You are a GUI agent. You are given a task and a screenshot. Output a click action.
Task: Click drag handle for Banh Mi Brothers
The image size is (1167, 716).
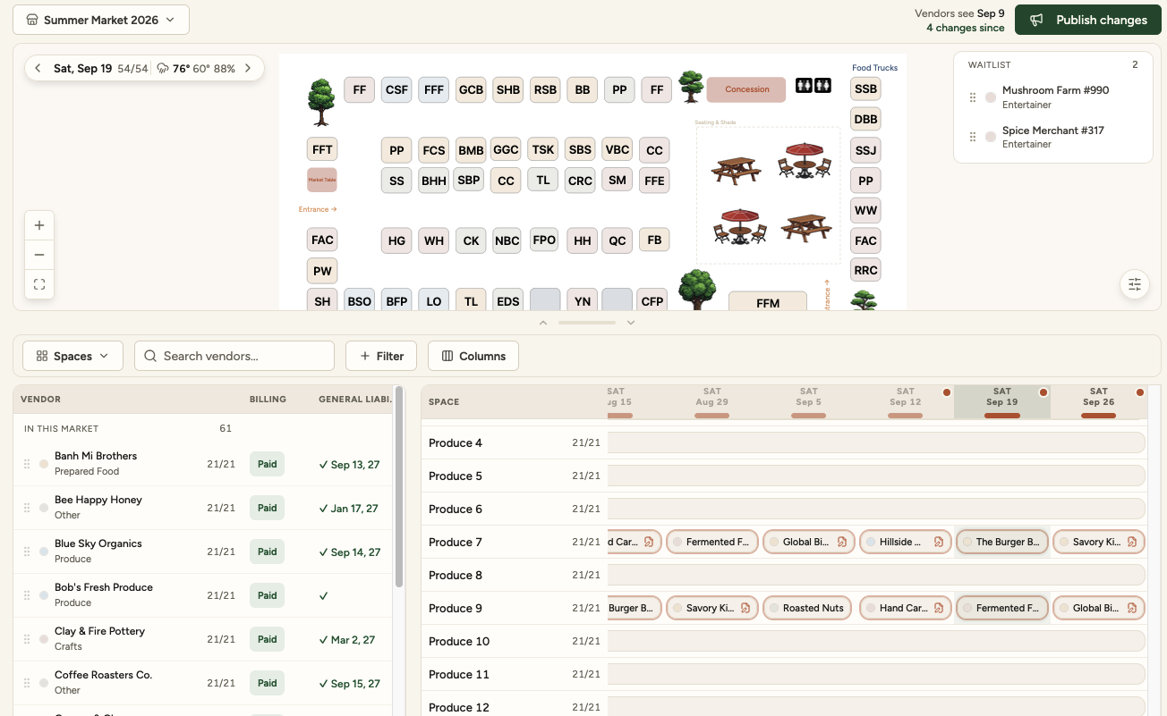tap(27, 464)
